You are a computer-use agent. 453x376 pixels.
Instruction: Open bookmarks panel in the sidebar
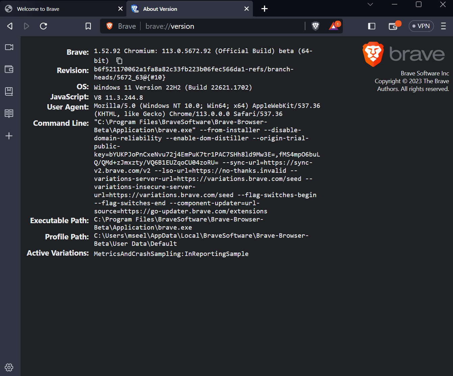9,91
